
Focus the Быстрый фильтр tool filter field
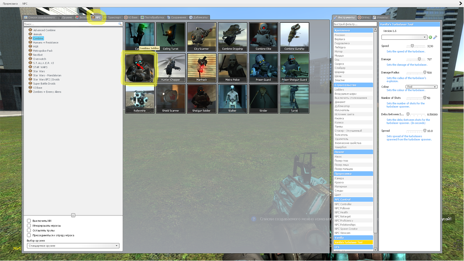click(x=355, y=24)
